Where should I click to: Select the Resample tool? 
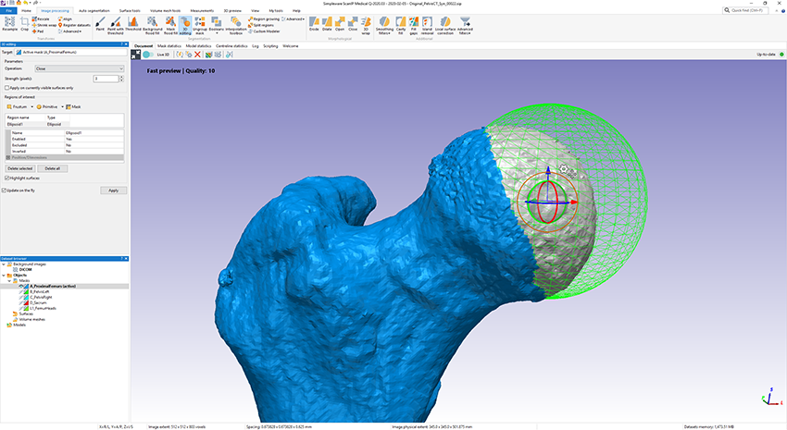[x=9, y=22]
